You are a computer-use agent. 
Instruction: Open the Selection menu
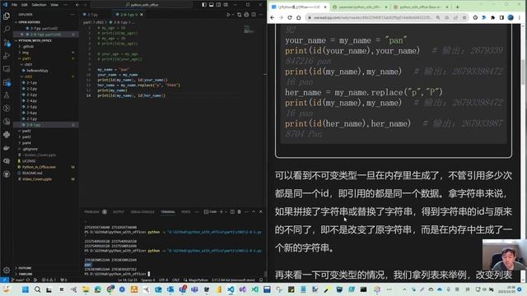point(39,5)
